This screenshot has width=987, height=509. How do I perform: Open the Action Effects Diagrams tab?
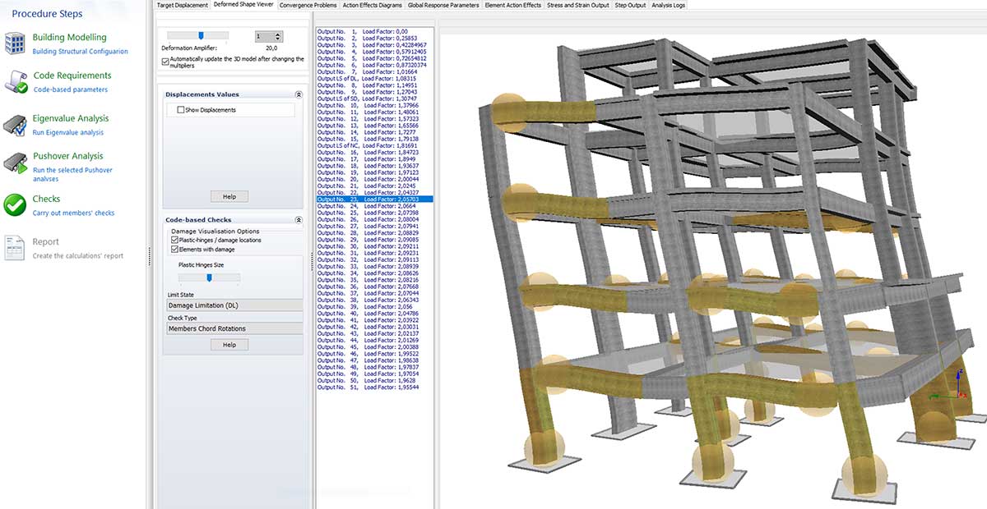pos(373,5)
